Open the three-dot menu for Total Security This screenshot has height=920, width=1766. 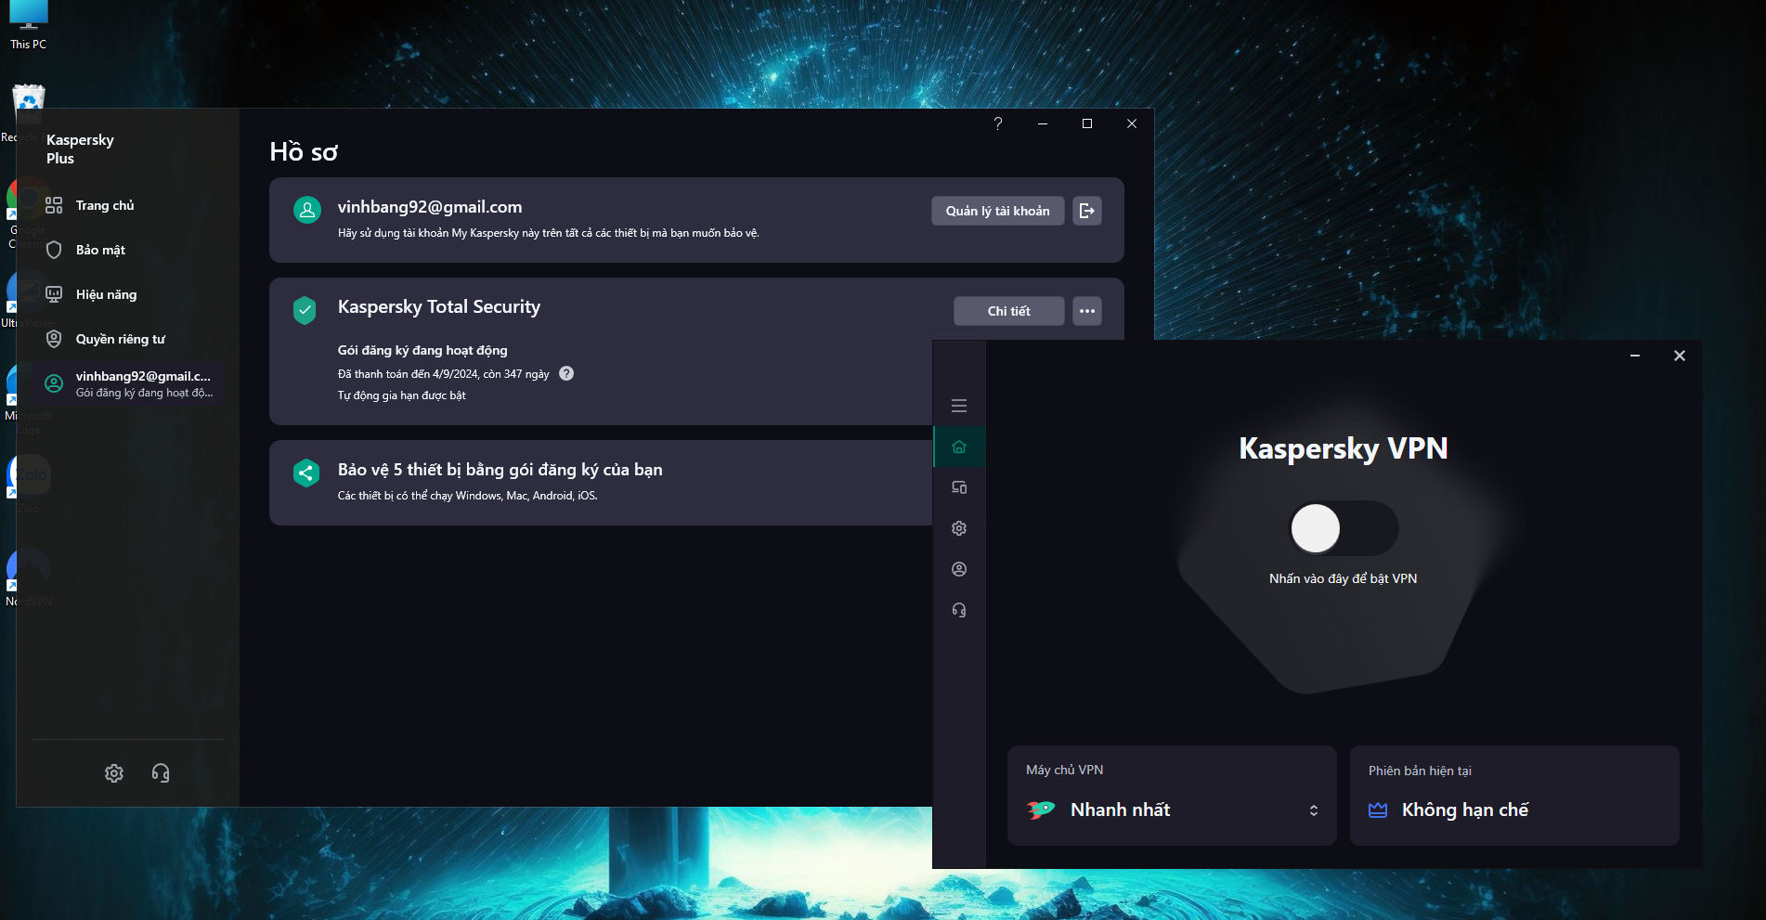click(1087, 311)
